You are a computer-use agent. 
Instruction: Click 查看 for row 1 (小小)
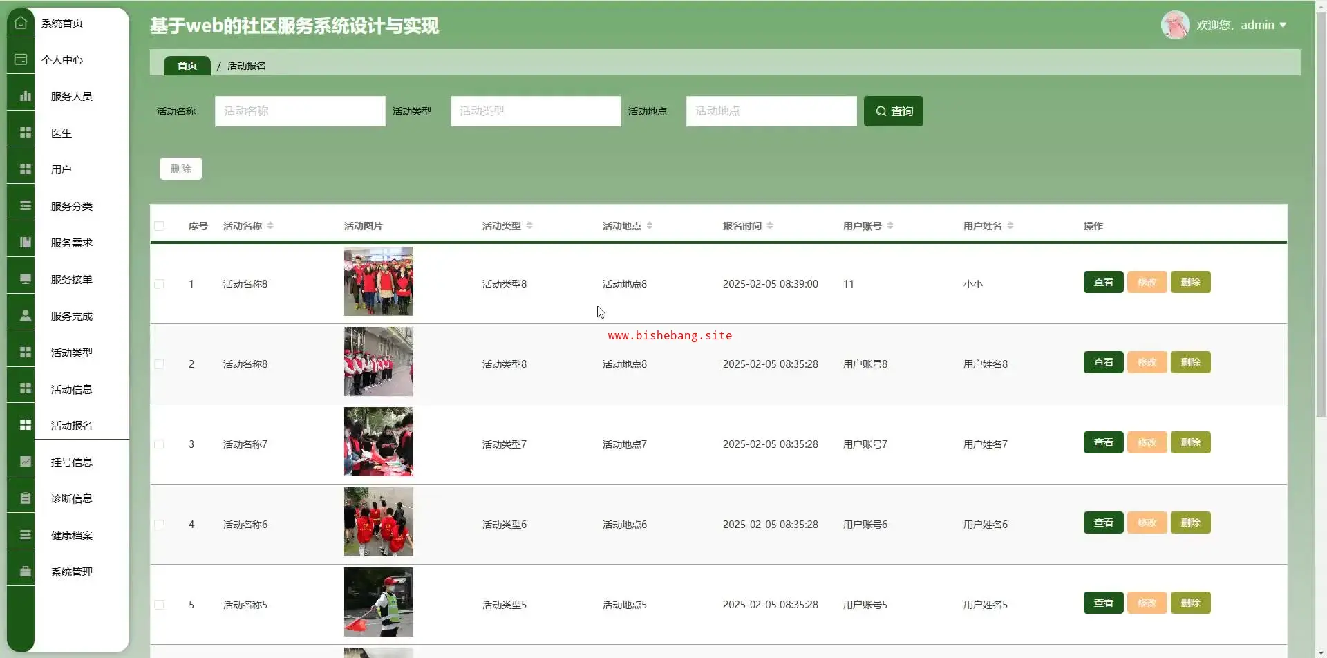tap(1104, 282)
